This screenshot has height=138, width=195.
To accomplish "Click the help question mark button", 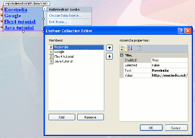I will pos(181,31).
